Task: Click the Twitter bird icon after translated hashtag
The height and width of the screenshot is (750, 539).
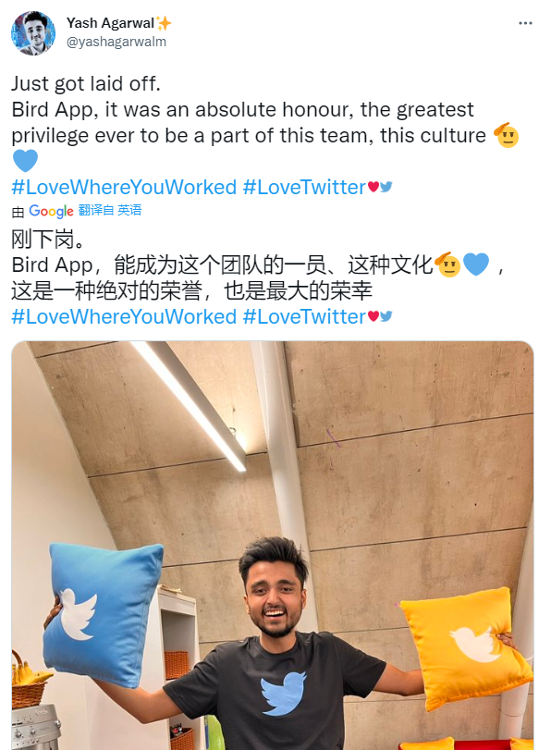Action: tap(386, 316)
